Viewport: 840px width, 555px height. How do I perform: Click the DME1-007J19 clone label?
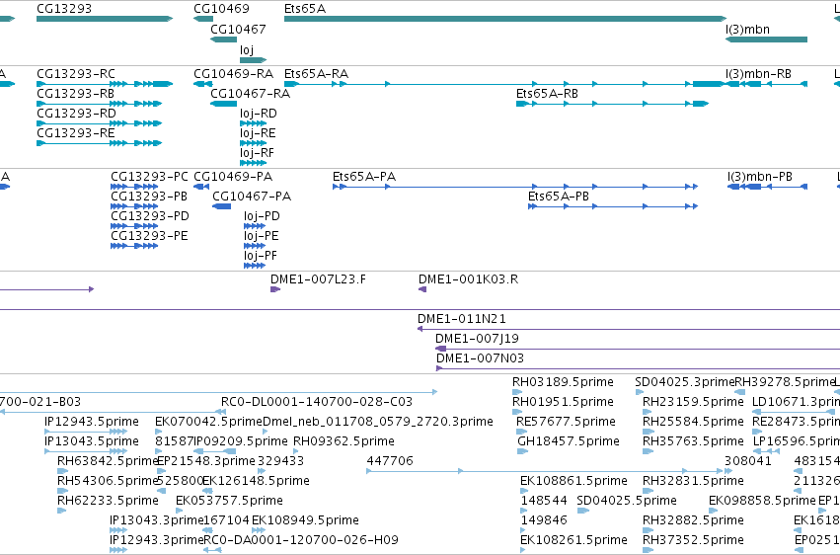point(477,339)
